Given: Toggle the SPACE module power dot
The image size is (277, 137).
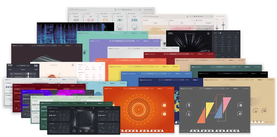Looking at the screenshot, I should 129,13.
